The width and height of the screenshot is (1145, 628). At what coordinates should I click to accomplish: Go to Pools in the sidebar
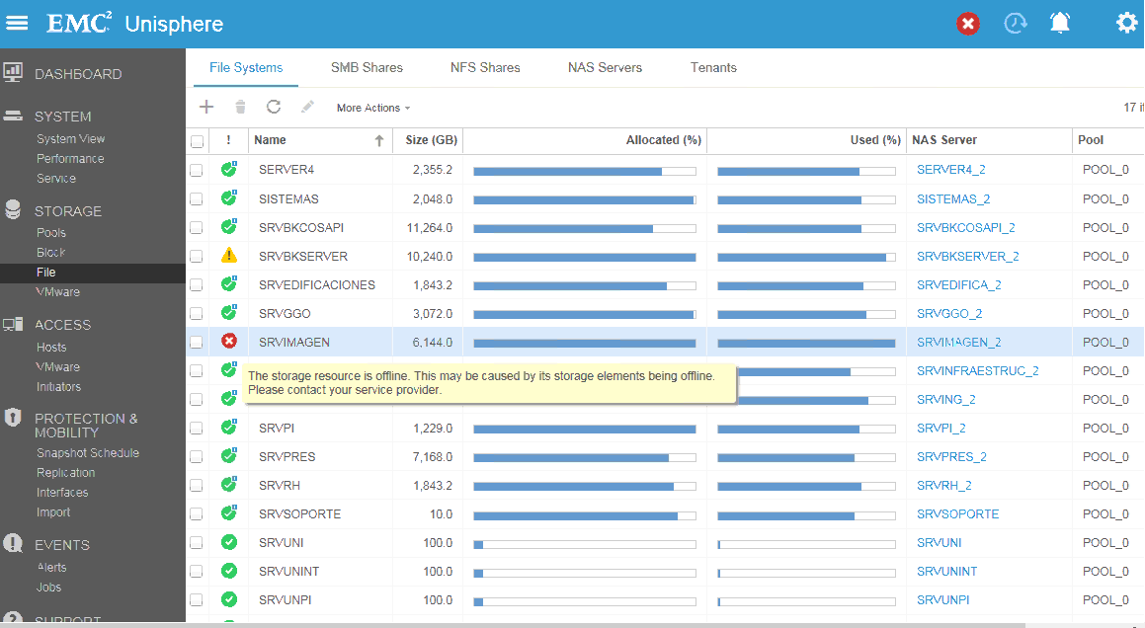pos(51,233)
